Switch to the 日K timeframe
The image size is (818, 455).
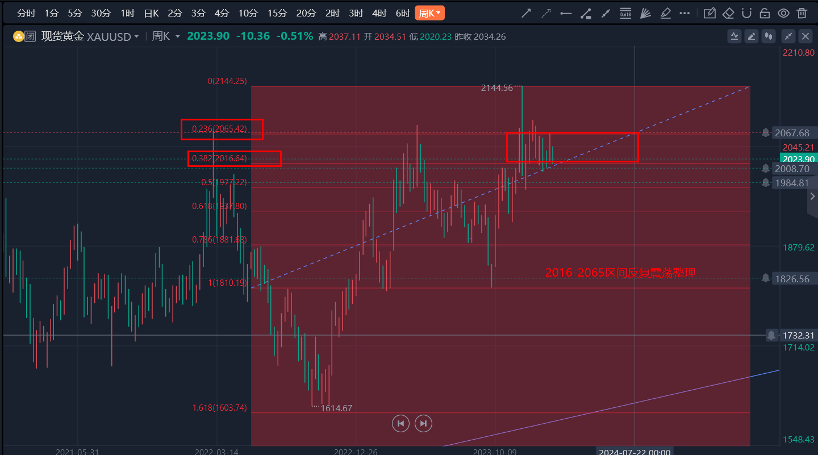pos(151,13)
